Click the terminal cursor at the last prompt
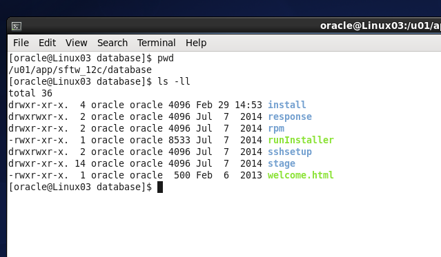The height and width of the screenshot is (257, 441). tap(160, 187)
